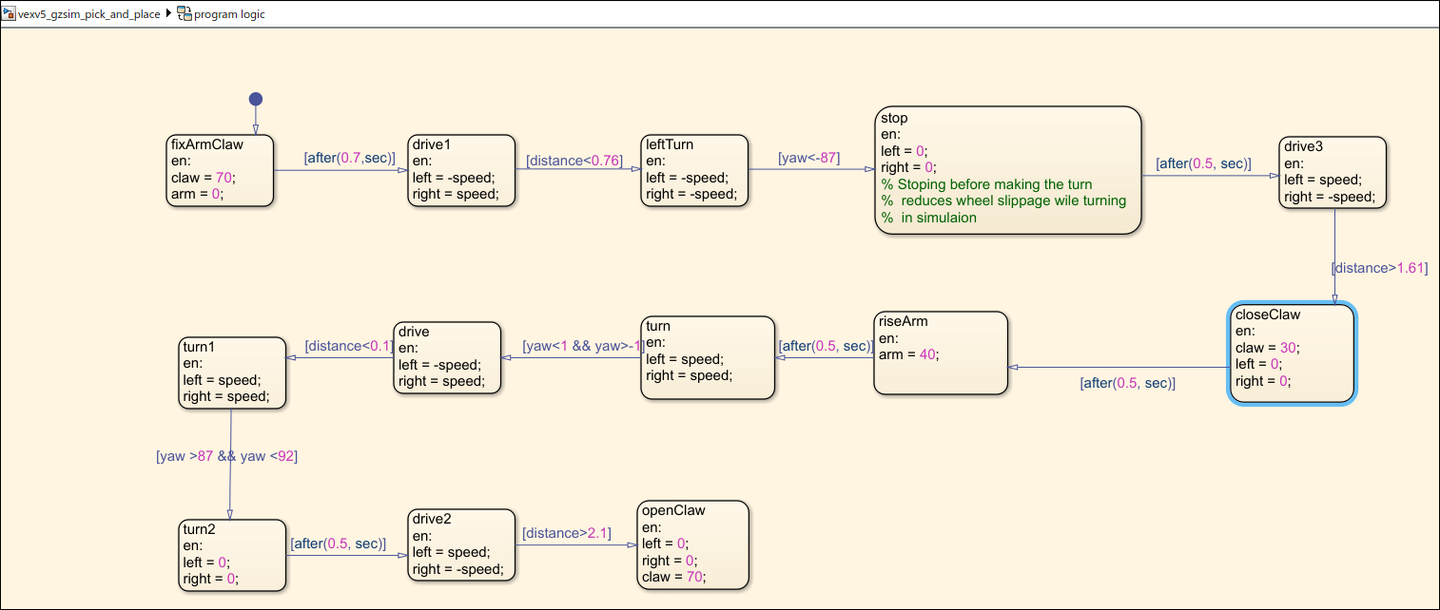The height and width of the screenshot is (610, 1440).
Task: Click the Simulink model icon in breadcrumb
Action: (10, 14)
